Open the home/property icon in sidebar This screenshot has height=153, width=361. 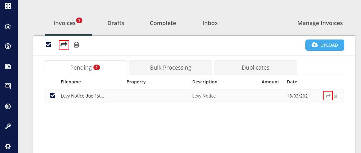coord(8,26)
